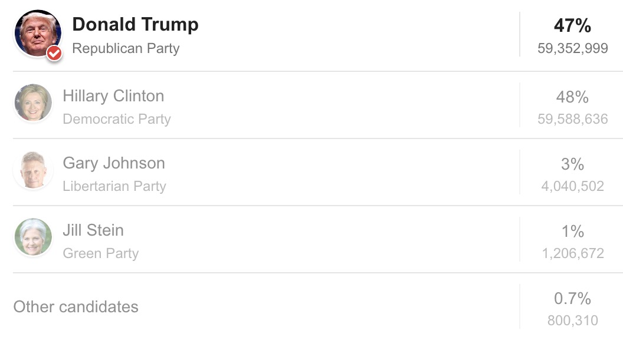Viewport: 623px width, 337px height.
Task: Expand the Other candidates row
Action: [x=76, y=307]
